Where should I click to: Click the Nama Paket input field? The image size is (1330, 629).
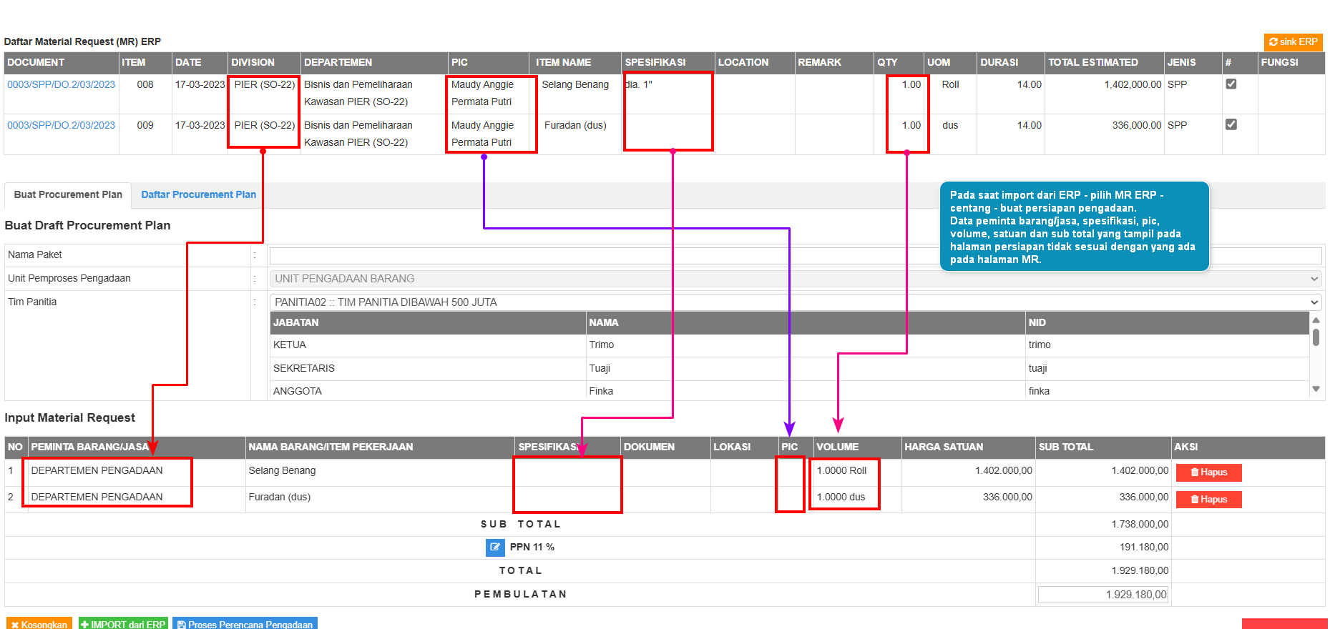[x=796, y=255]
